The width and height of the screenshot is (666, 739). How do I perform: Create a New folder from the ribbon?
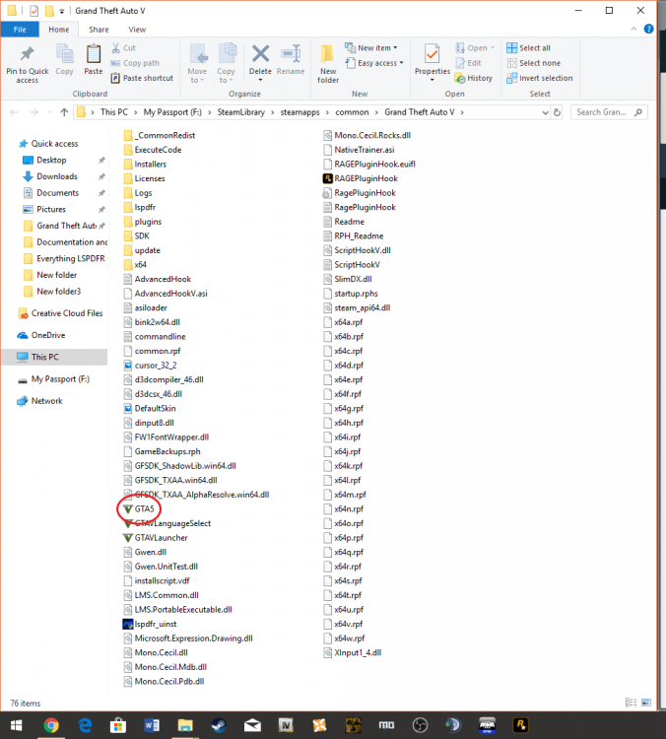328,64
